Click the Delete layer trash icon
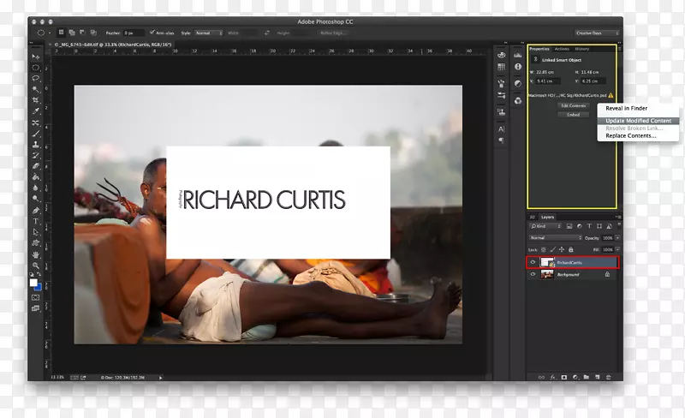685x418 pixels. 608,377
